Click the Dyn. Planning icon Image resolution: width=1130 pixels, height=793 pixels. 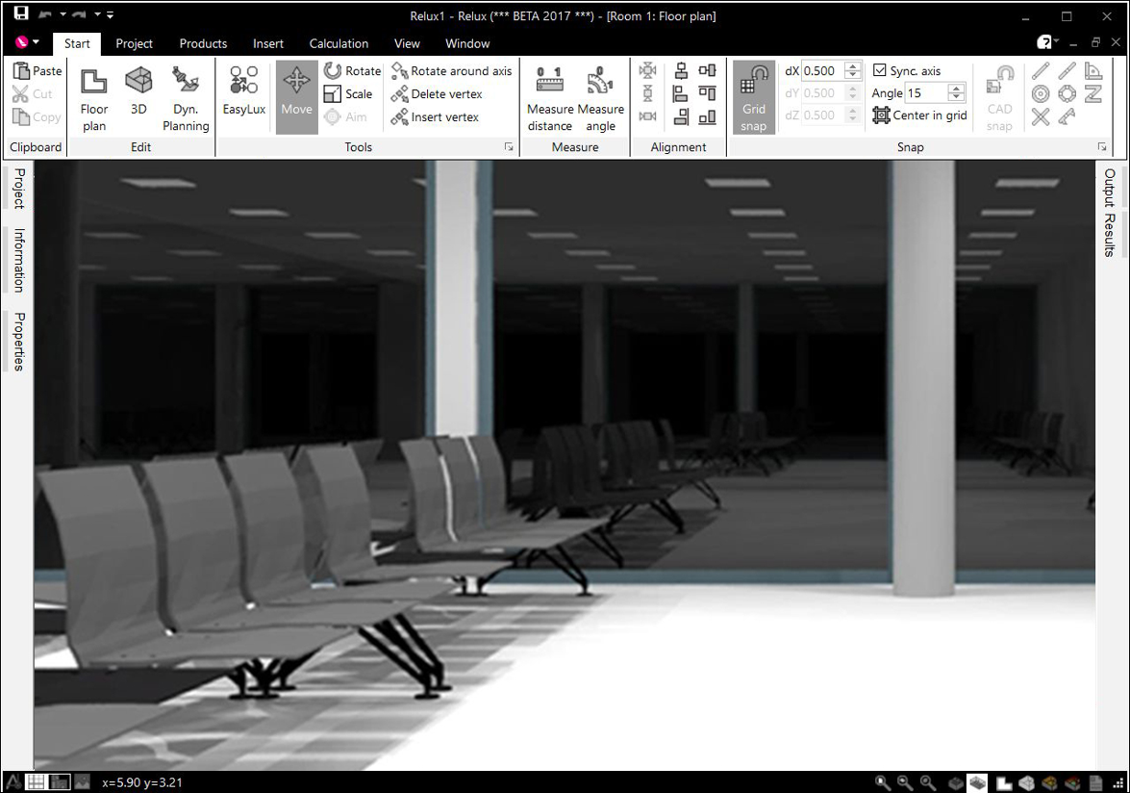[x=186, y=99]
